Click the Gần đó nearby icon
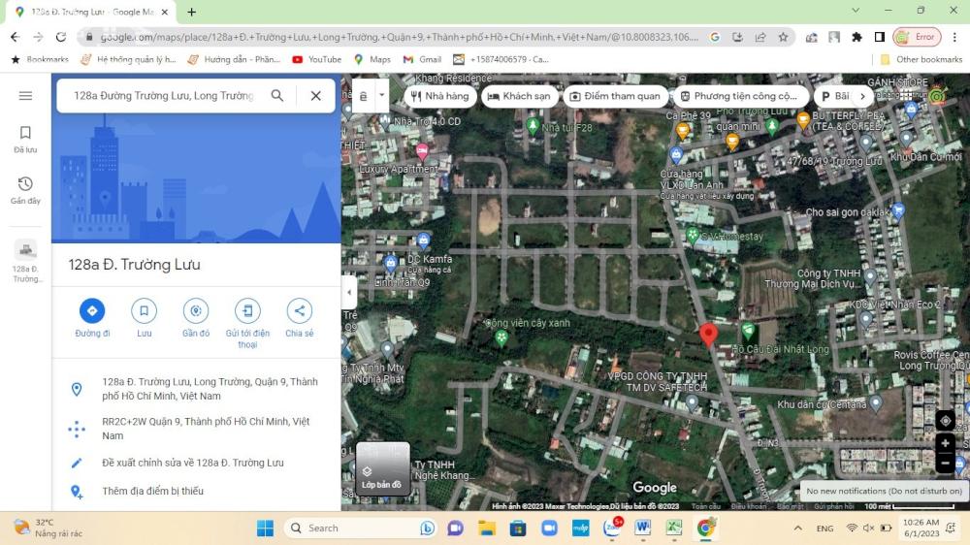This screenshot has height=545, width=970. coord(196,310)
